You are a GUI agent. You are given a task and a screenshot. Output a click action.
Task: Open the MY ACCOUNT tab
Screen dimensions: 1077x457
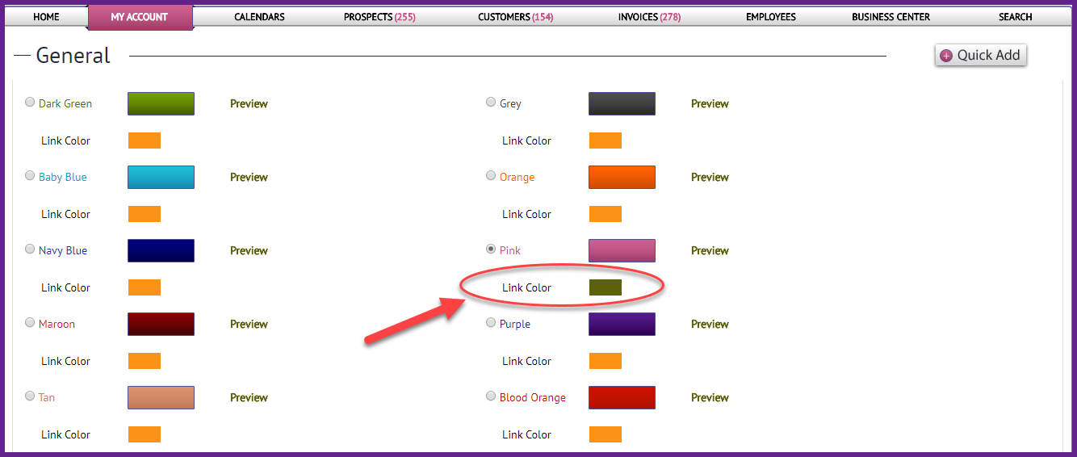click(140, 17)
